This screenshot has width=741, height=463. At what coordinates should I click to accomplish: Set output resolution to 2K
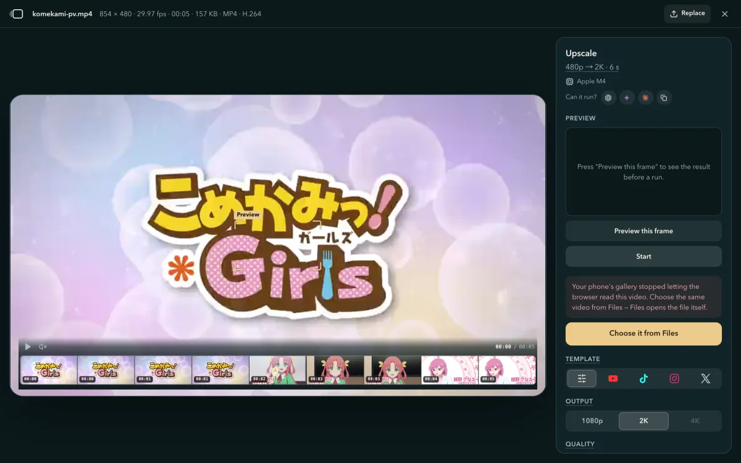(x=643, y=421)
